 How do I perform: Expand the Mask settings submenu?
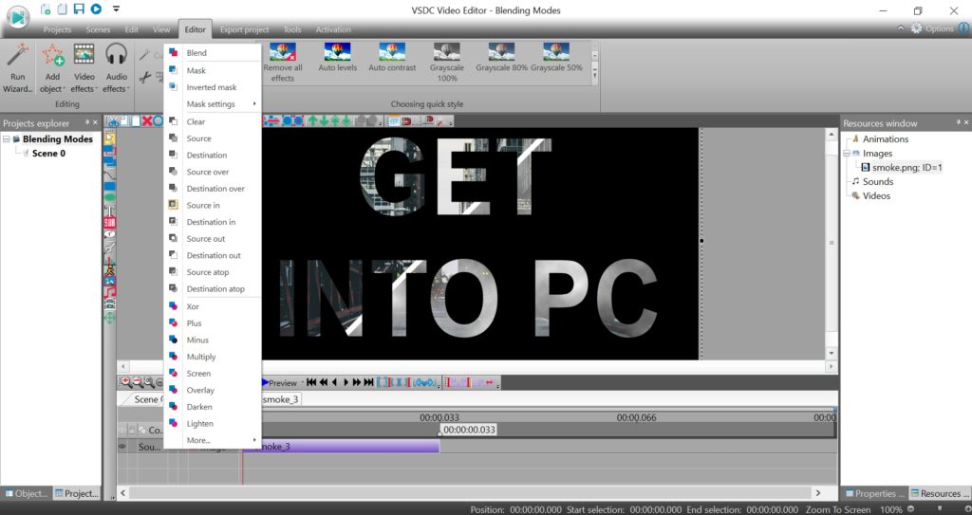point(213,103)
